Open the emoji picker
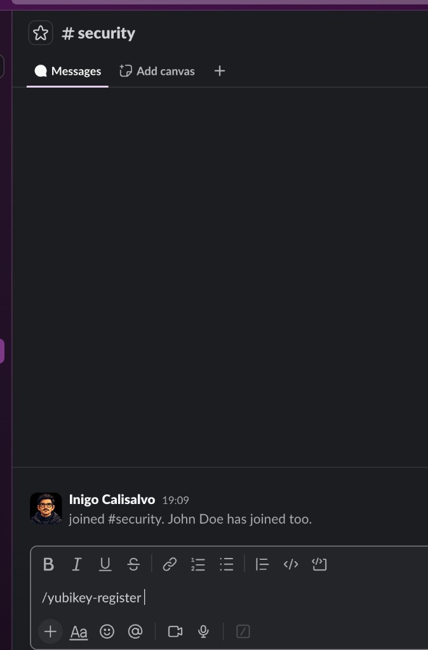The width and height of the screenshot is (428, 650). (107, 632)
